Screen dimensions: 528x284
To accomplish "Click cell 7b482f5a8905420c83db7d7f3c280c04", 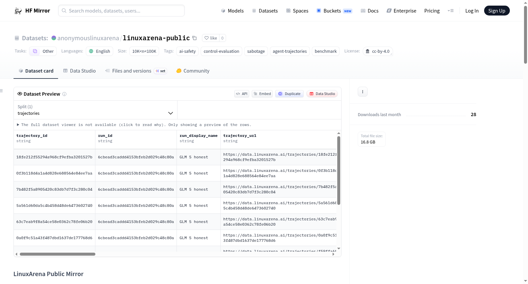I will pyautogui.click(x=54, y=189).
